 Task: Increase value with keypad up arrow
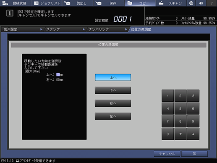coord(193,134)
